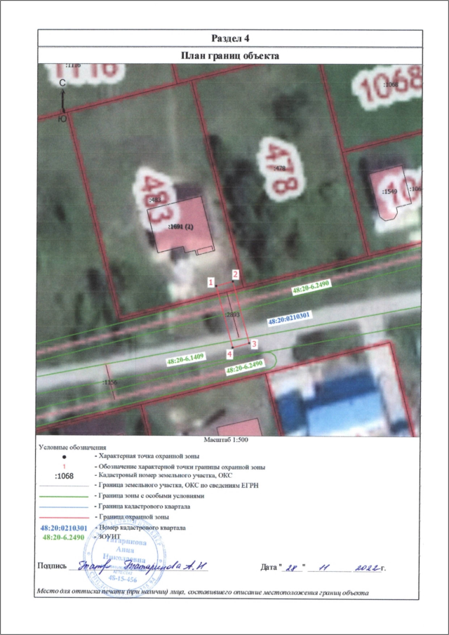Click the "План границ объекта" title

229,54
